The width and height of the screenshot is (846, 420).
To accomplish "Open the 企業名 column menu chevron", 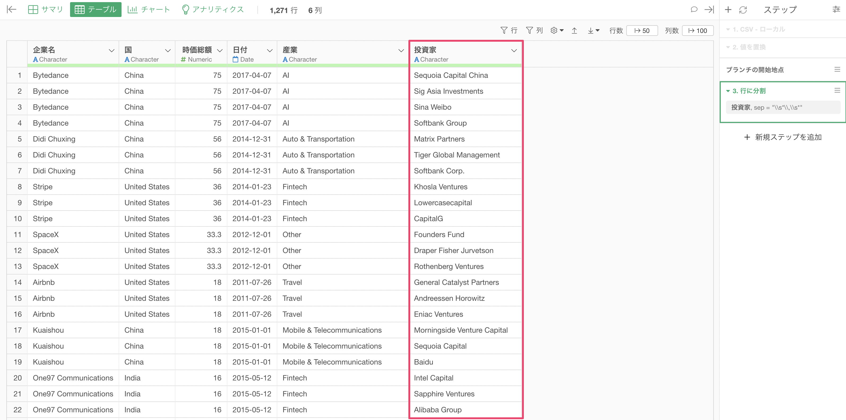I will tap(111, 51).
